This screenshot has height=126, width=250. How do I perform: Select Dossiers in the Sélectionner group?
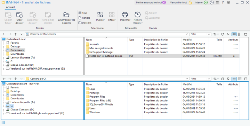click(x=85, y=23)
